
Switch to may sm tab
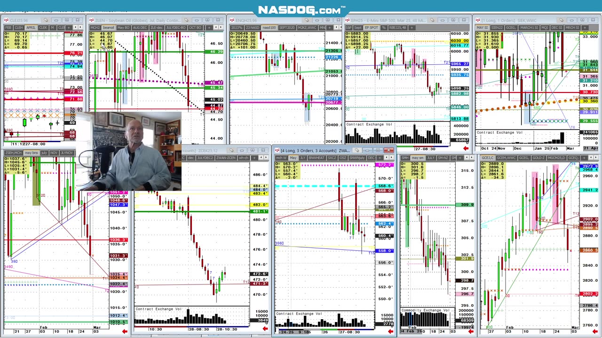418,158
